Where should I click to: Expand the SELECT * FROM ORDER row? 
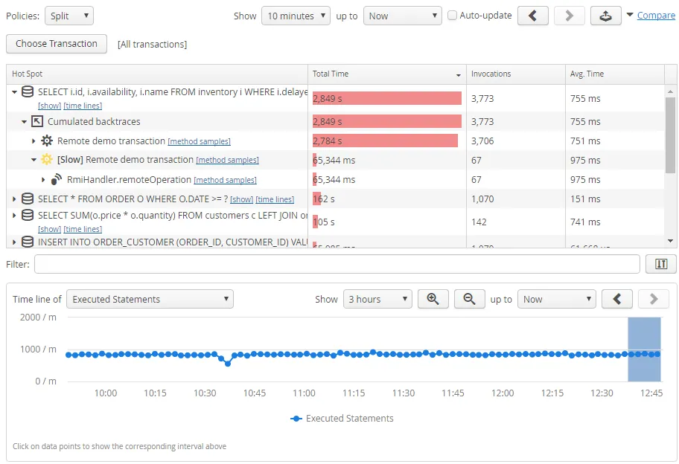pos(13,199)
